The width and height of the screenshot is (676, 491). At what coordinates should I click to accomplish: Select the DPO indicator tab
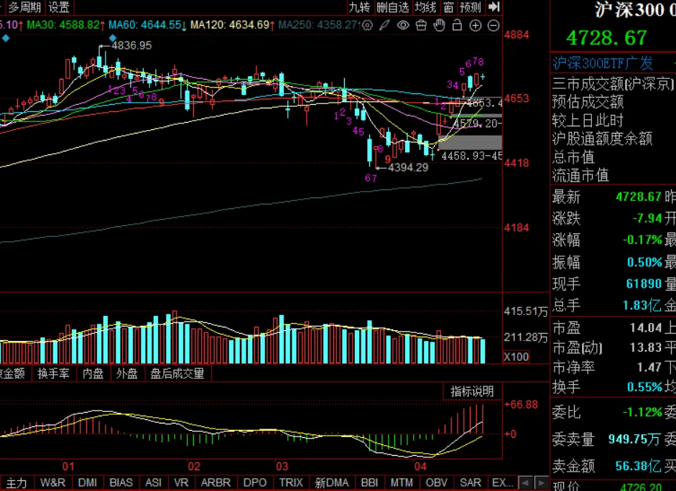[255, 483]
